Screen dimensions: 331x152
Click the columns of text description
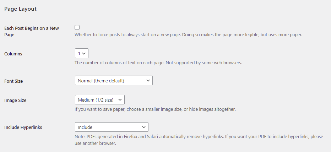158,63
